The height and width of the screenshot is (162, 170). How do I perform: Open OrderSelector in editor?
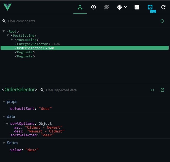tap(162, 90)
